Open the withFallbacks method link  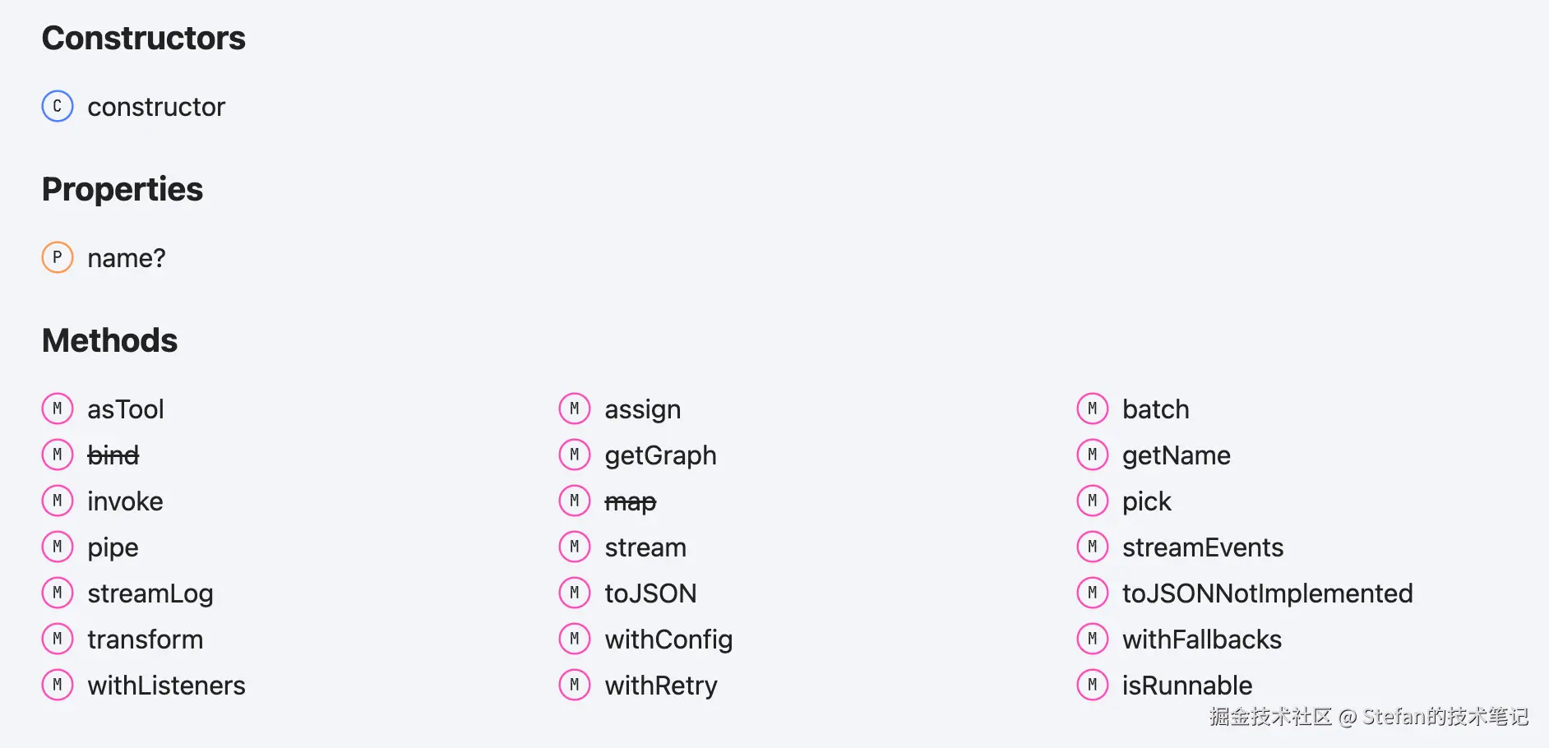[1201, 639]
